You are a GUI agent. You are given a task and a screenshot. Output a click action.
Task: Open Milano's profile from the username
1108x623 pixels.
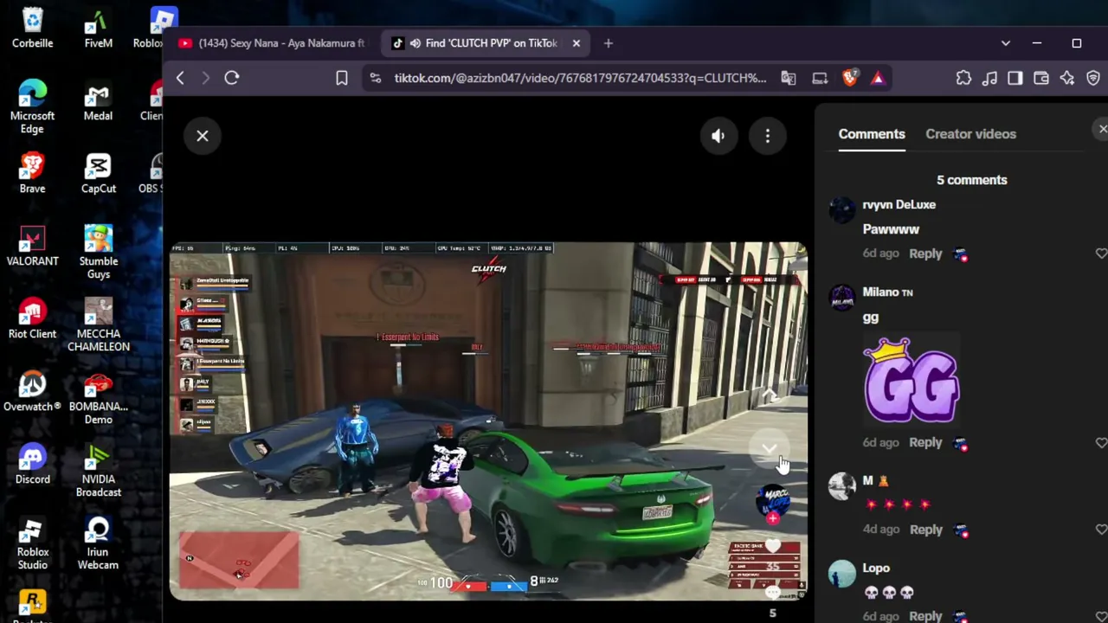pyautogui.click(x=887, y=292)
